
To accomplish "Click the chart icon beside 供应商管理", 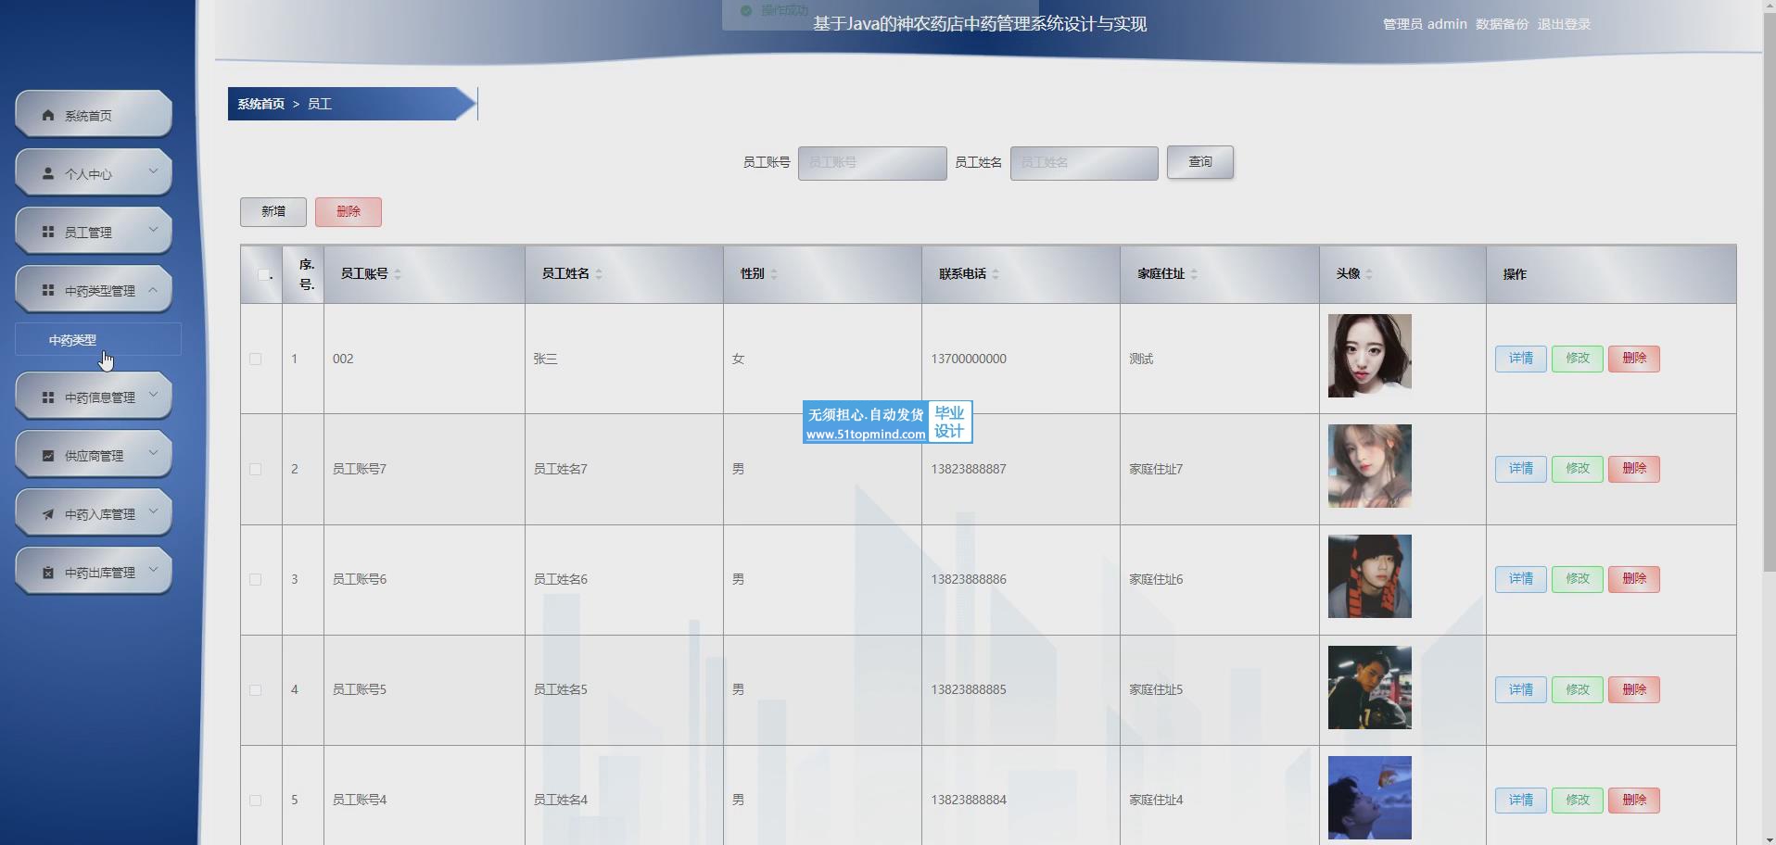I will [x=48, y=455].
